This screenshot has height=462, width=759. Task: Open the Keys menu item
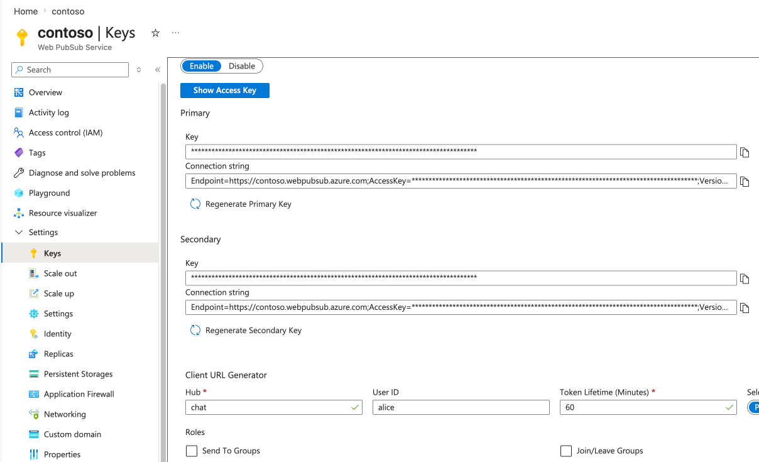[x=80, y=253]
